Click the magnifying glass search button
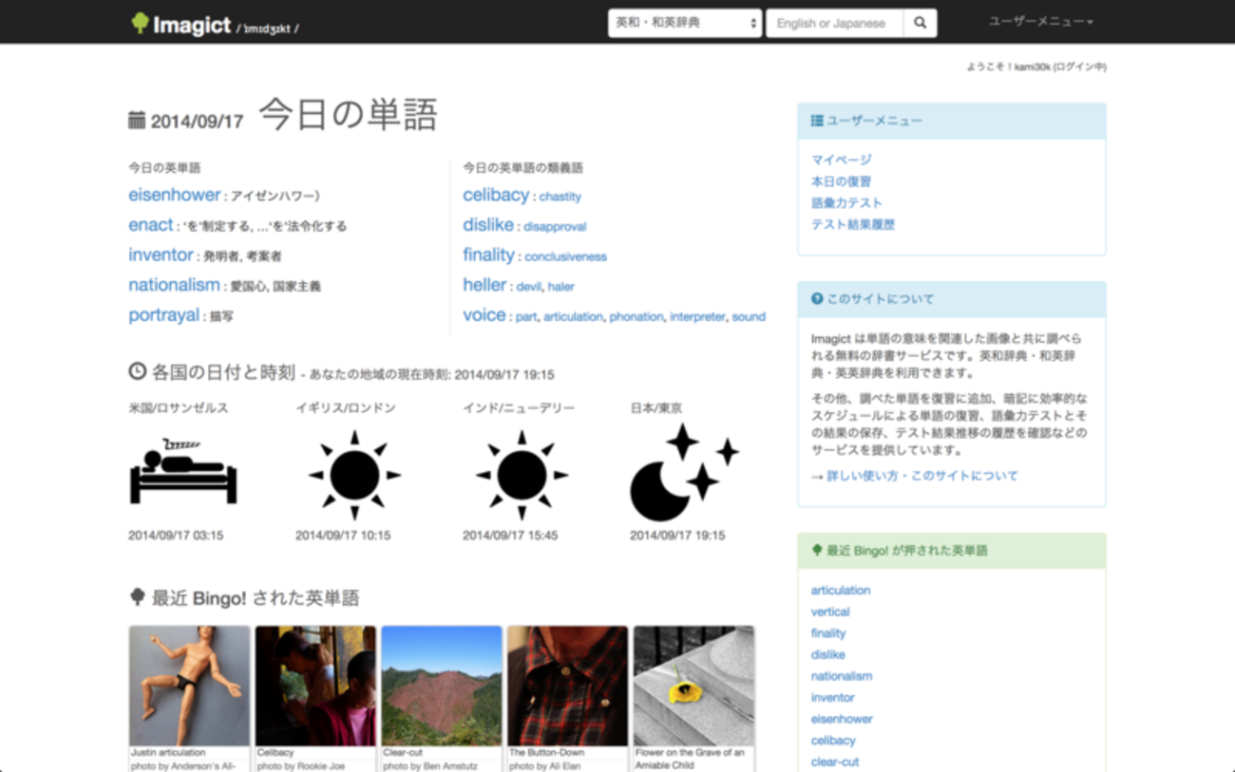Screen dimensions: 1235x772 tap(920, 23)
